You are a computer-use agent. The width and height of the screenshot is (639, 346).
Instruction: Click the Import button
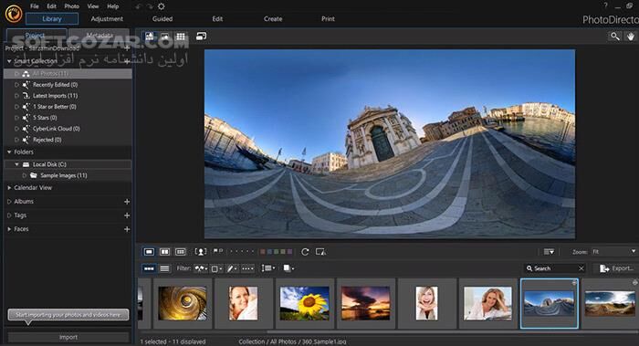[68, 337]
